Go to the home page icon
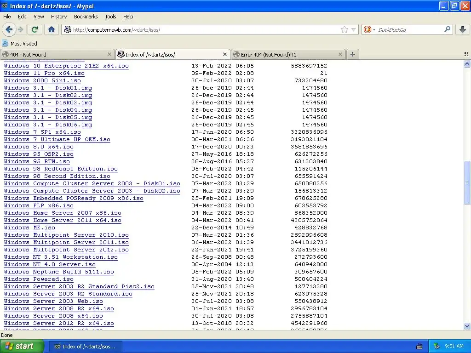The height and width of the screenshot is (353, 471). click(52, 29)
